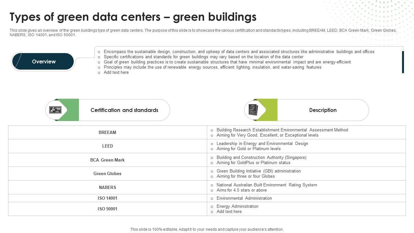This screenshot has height=233, width=414.
Task: Click the slide subtitle description paragraph
Action: point(203,32)
